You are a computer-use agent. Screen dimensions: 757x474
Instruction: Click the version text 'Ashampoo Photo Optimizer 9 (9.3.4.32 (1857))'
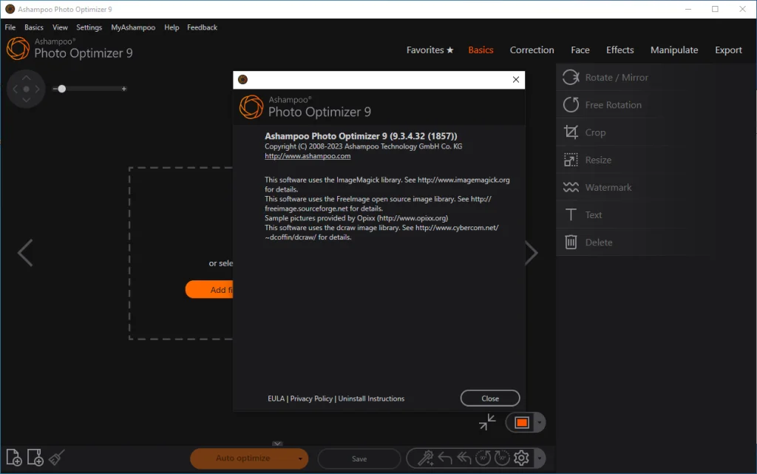[361, 136]
